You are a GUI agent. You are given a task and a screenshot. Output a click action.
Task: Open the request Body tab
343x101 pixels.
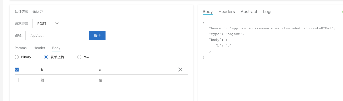tap(56, 48)
